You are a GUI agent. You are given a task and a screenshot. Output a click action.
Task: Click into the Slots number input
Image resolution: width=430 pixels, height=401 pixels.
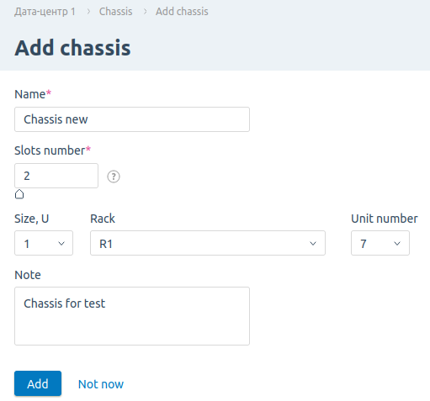click(x=56, y=176)
